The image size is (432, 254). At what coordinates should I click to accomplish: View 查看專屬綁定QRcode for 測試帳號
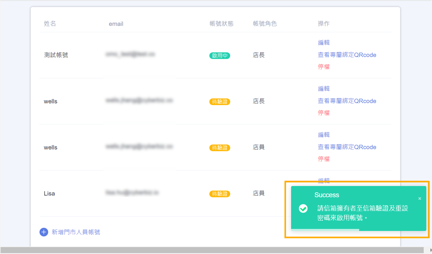pyautogui.click(x=347, y=55)
